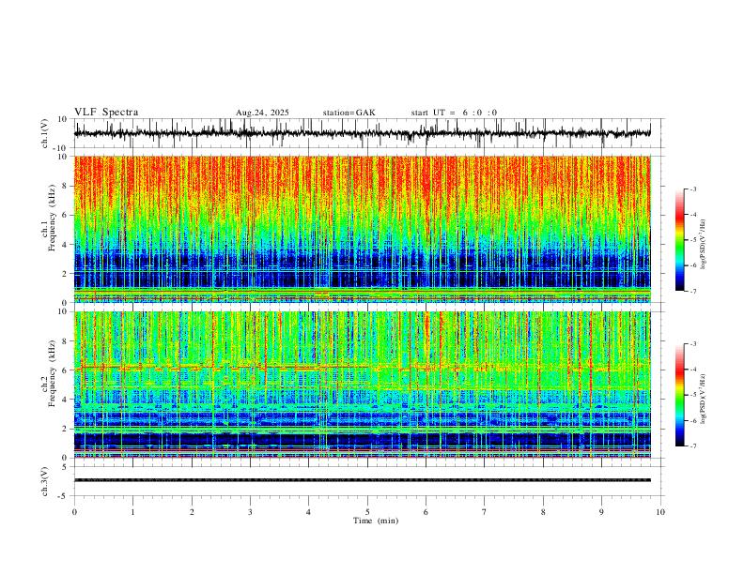Click the ch.1 color scale bar
The image size is (744, 574).
pos(680,240)
